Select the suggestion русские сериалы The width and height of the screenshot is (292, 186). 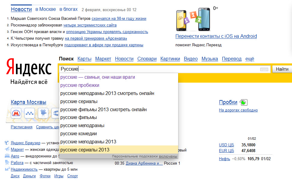[119, 102]
